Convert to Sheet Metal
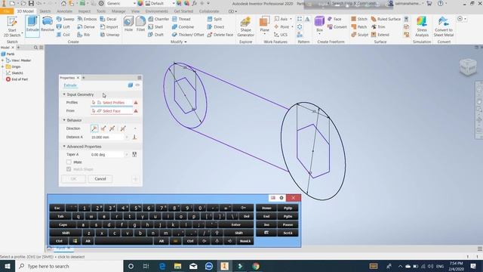This screenshot has height=272, width=483. [444, 27]
